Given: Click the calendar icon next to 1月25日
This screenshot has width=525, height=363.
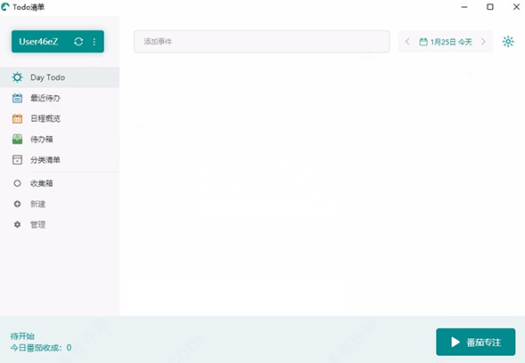Looking at the screenshot, I should 423,42.
